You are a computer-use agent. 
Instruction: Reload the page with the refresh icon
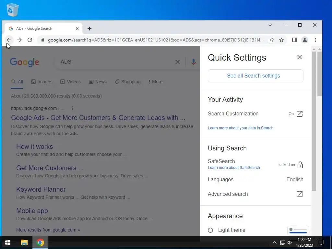tap(30, 40)
